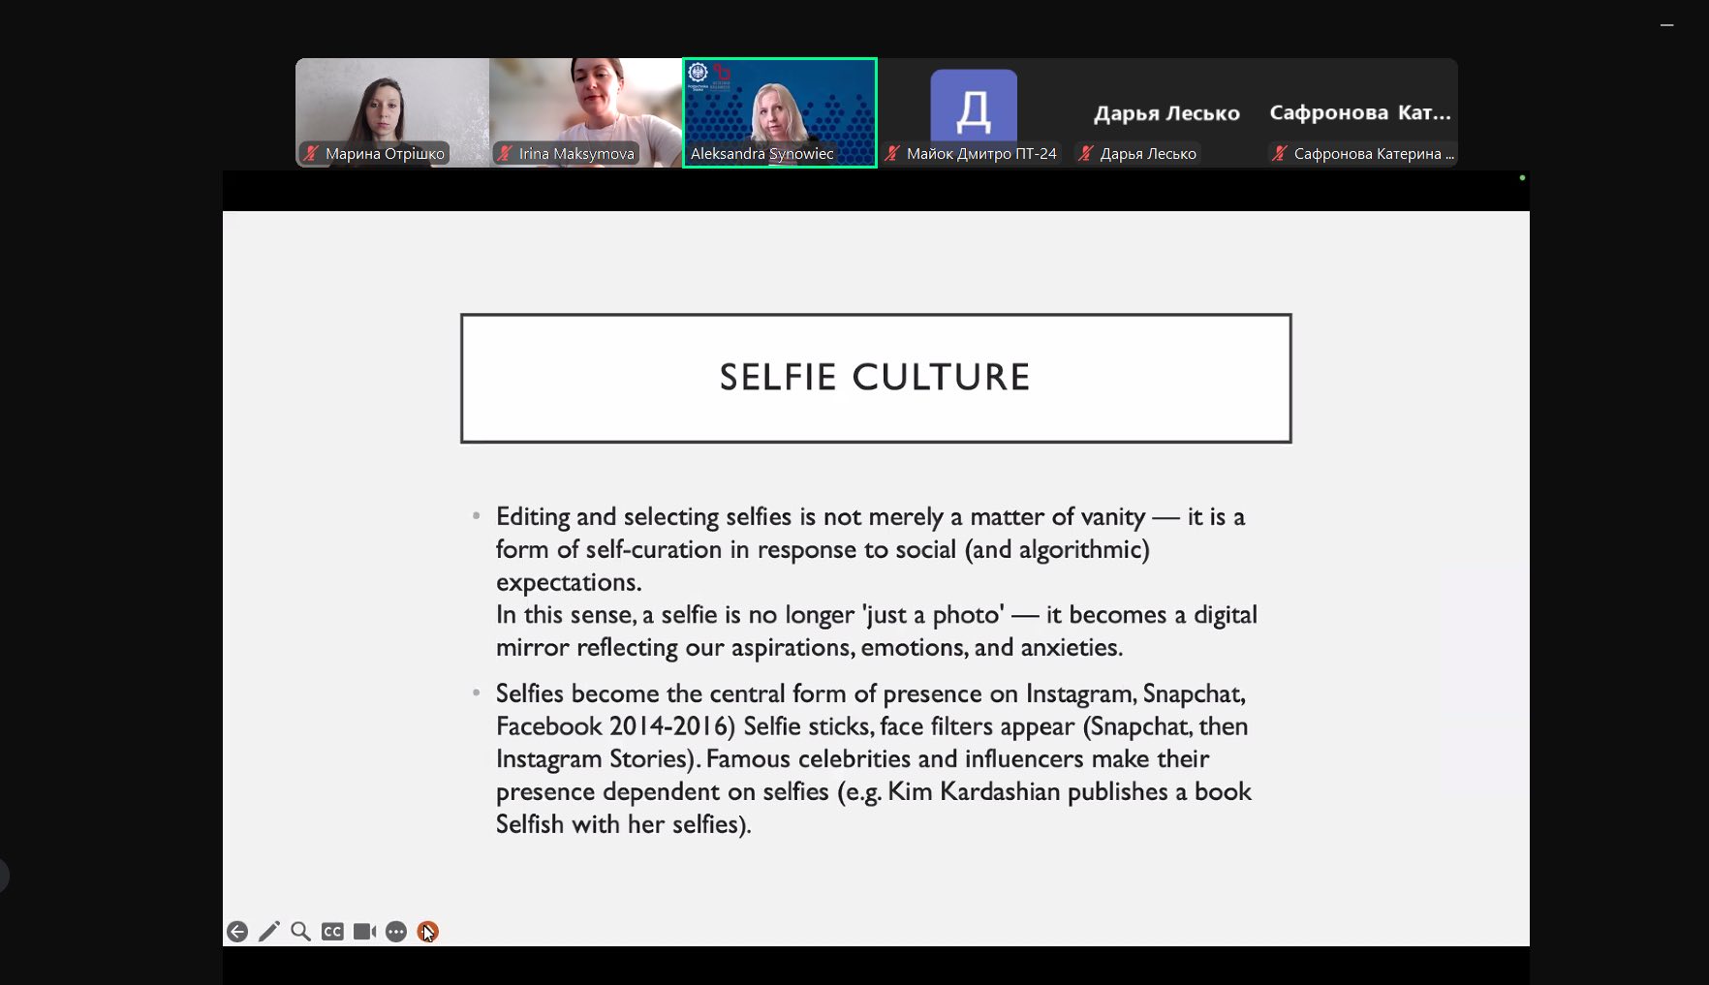
Task: Click the Aleksandra Synowiec name label
Action: [x=761, y=153]
